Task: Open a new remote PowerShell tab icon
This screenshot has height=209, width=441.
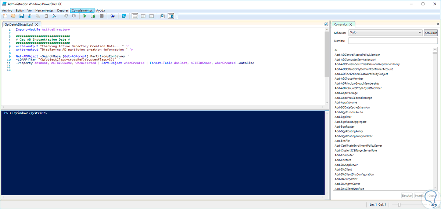Action: tap(112, 16)
